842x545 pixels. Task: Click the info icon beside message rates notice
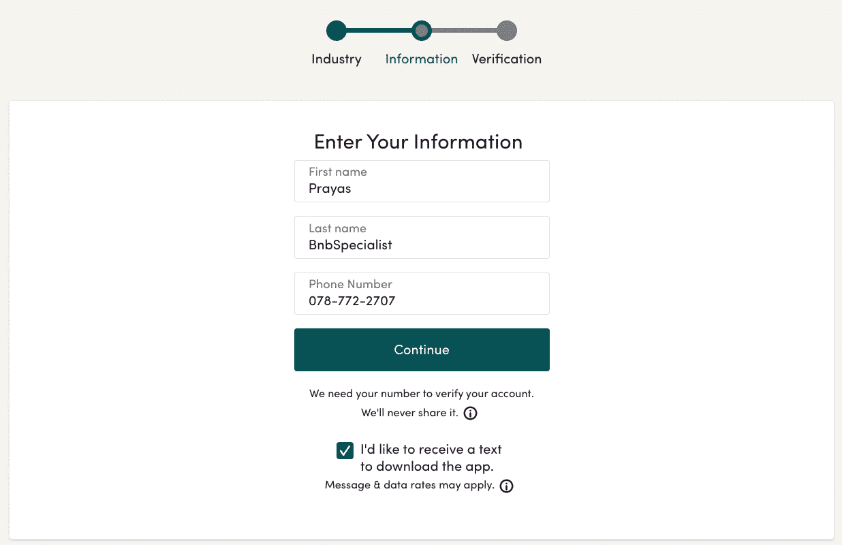[506, 485]
